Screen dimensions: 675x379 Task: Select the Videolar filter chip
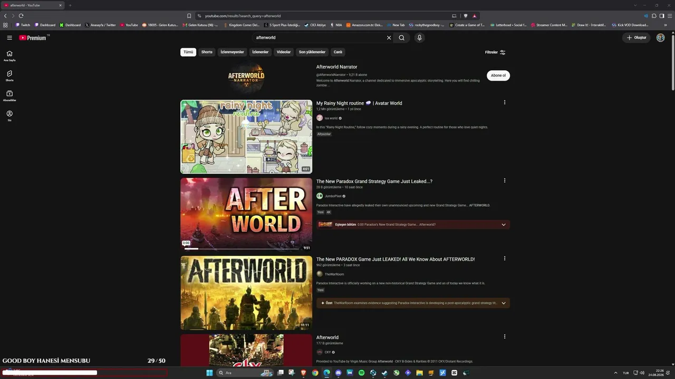[284, 52]
